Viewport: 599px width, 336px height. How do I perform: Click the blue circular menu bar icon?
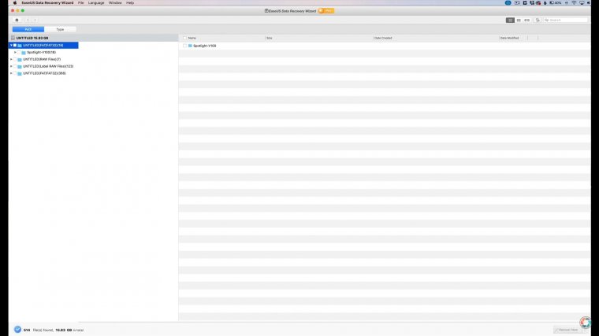pos(508,2)
